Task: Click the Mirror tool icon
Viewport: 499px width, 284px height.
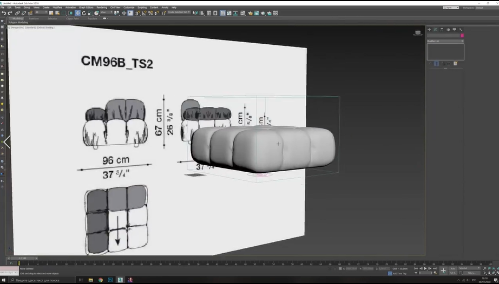Action: (x=195, y=13)
